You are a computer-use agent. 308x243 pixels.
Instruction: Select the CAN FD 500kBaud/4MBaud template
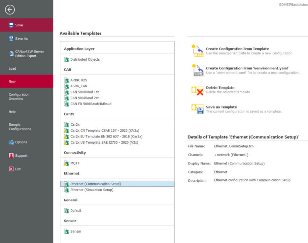point(91,104)
